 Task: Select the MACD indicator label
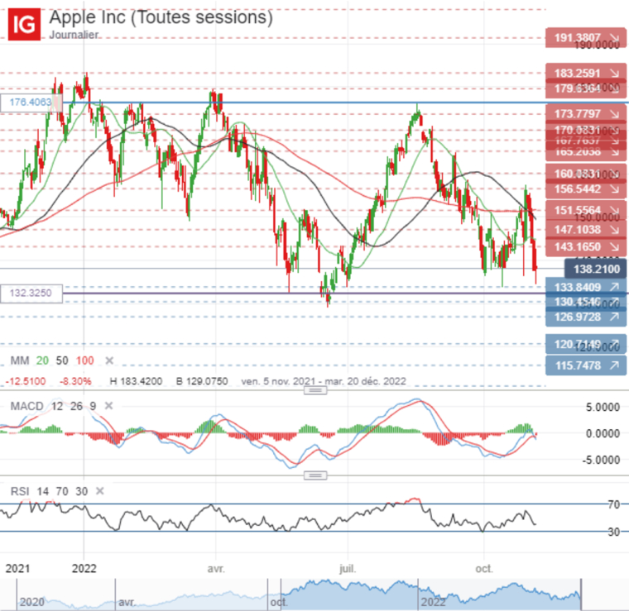click(26, 406)
